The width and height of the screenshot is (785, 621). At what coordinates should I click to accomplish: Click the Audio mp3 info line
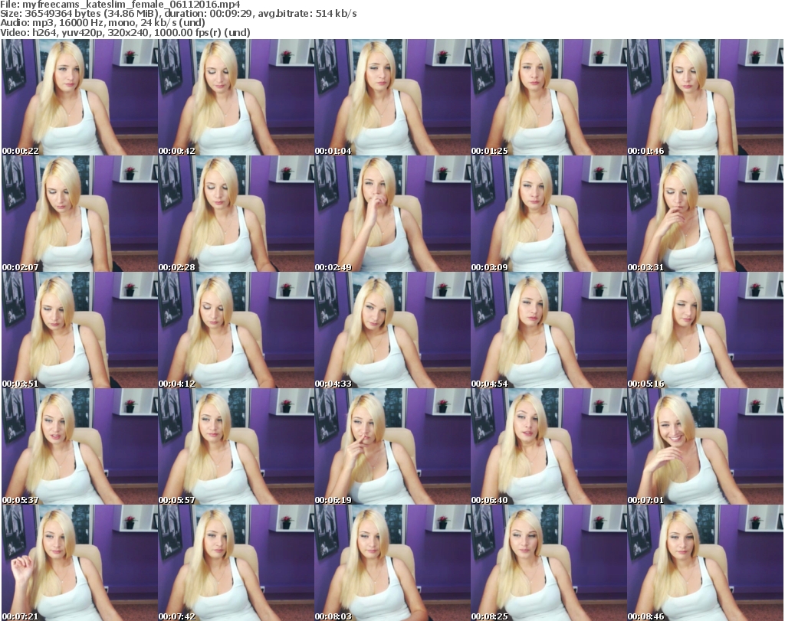[x=114, y=24]
